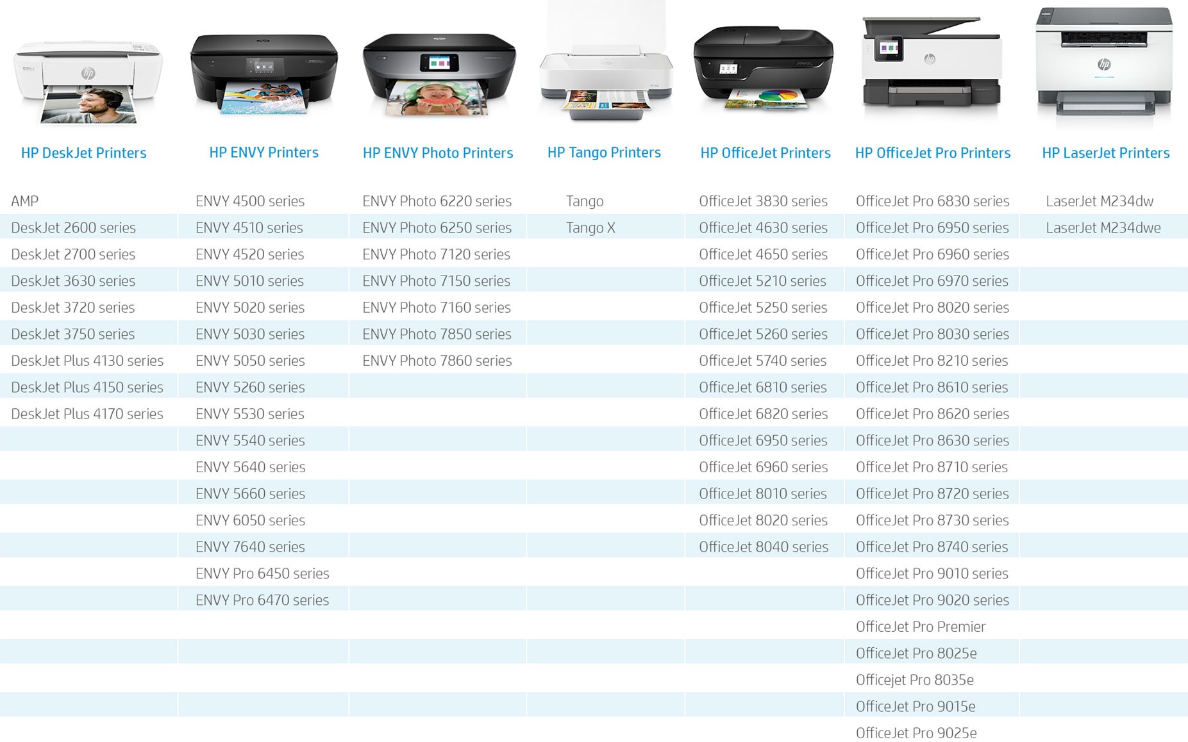Open the HP DeskJet Printers link
The height and width of the screenshot is (742, 1188).
click(x=84, y=153)
